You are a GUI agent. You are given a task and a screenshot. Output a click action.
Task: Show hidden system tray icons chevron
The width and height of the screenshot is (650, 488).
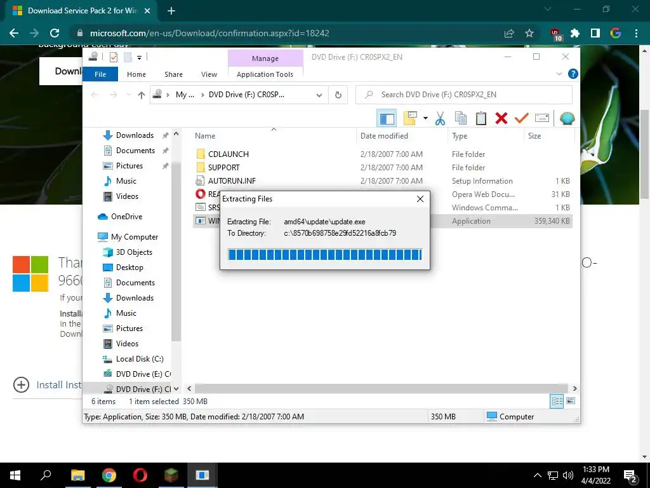(x=537, y=475)
